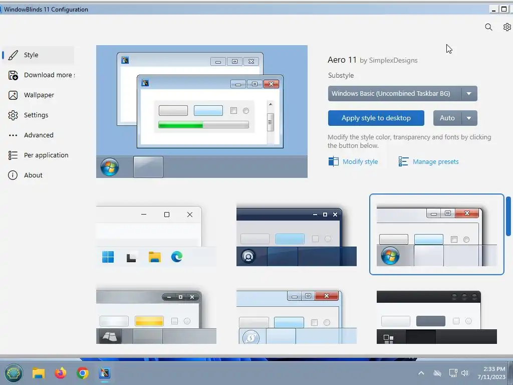Click the Aero 11 style name text
This screenshot has height=385, width=513.
342,60
